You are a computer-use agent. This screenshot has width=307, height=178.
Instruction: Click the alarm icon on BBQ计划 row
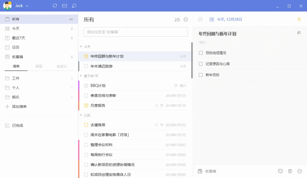tap(176, 86)
